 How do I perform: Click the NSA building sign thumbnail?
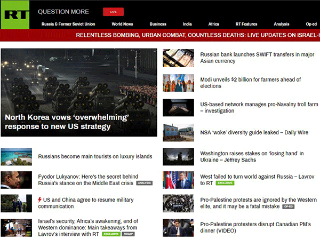[178, 132]
